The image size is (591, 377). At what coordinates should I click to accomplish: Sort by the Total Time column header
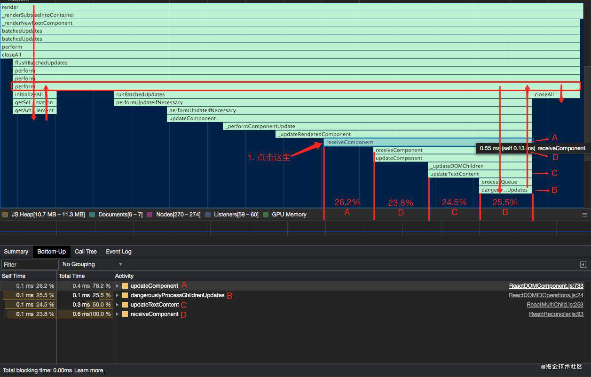tap(85, 276)
